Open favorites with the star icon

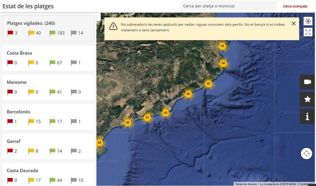click(307, 99)
